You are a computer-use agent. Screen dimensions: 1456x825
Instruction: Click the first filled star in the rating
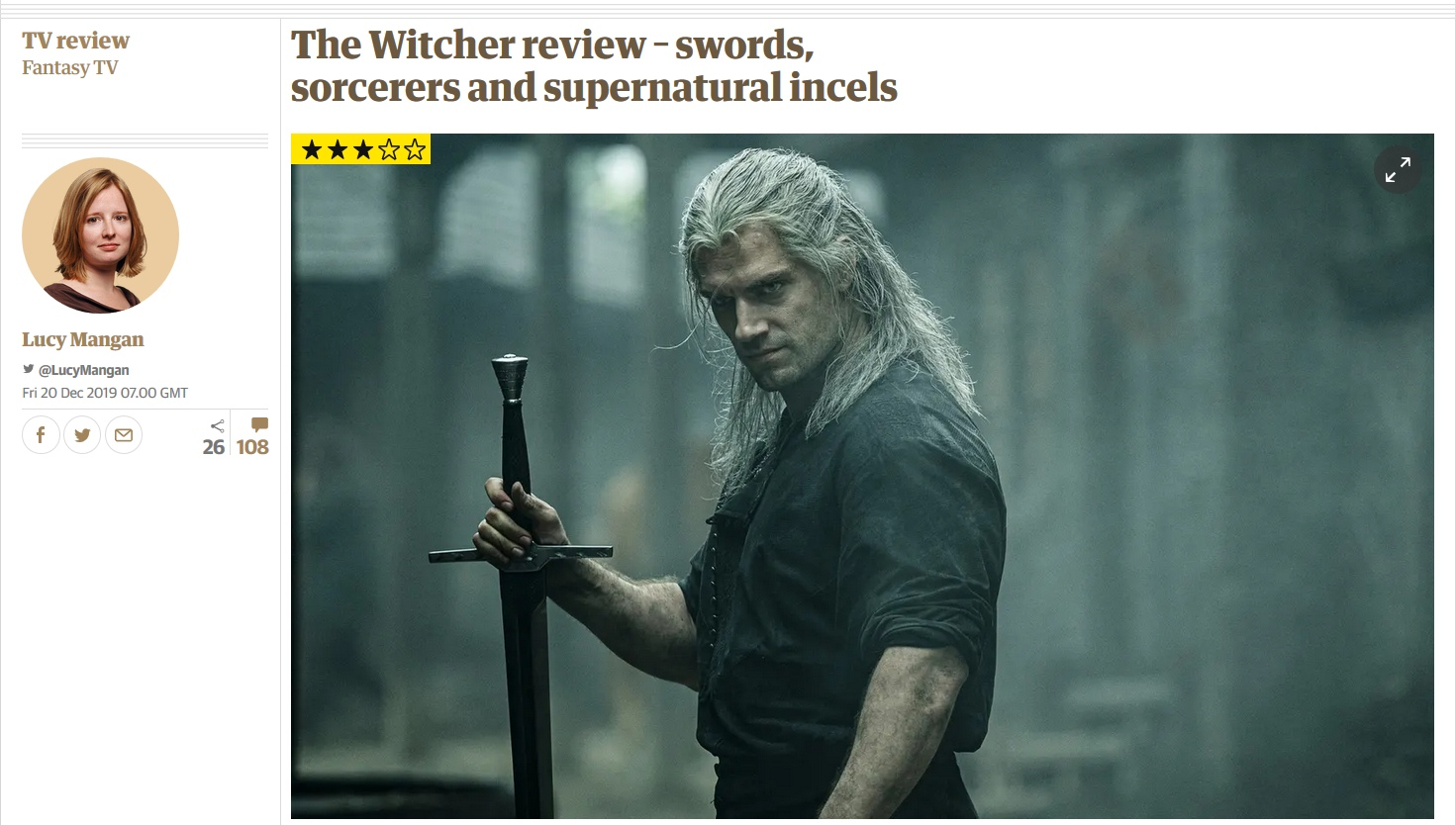tap(312, 149)
